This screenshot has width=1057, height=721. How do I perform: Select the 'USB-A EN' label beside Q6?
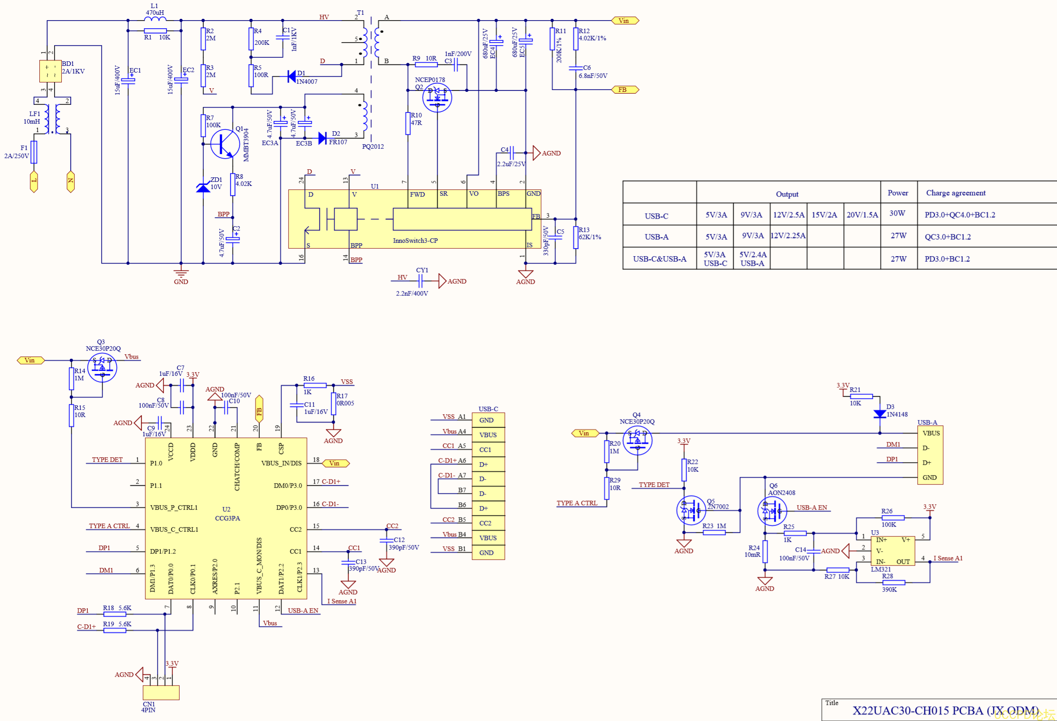pyautogui.click(x=812, y=507)
